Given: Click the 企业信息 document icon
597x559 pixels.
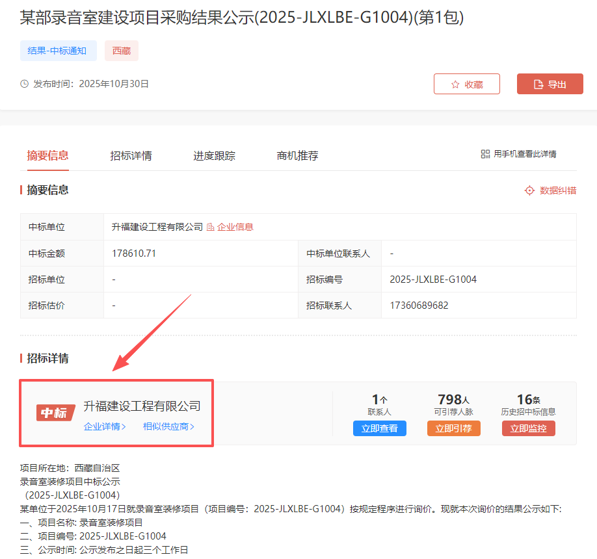Looking at the screenshot, I should coord(210,227).
